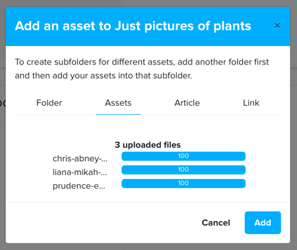Click the 3 uploaded files heading

tap(148, 145)
